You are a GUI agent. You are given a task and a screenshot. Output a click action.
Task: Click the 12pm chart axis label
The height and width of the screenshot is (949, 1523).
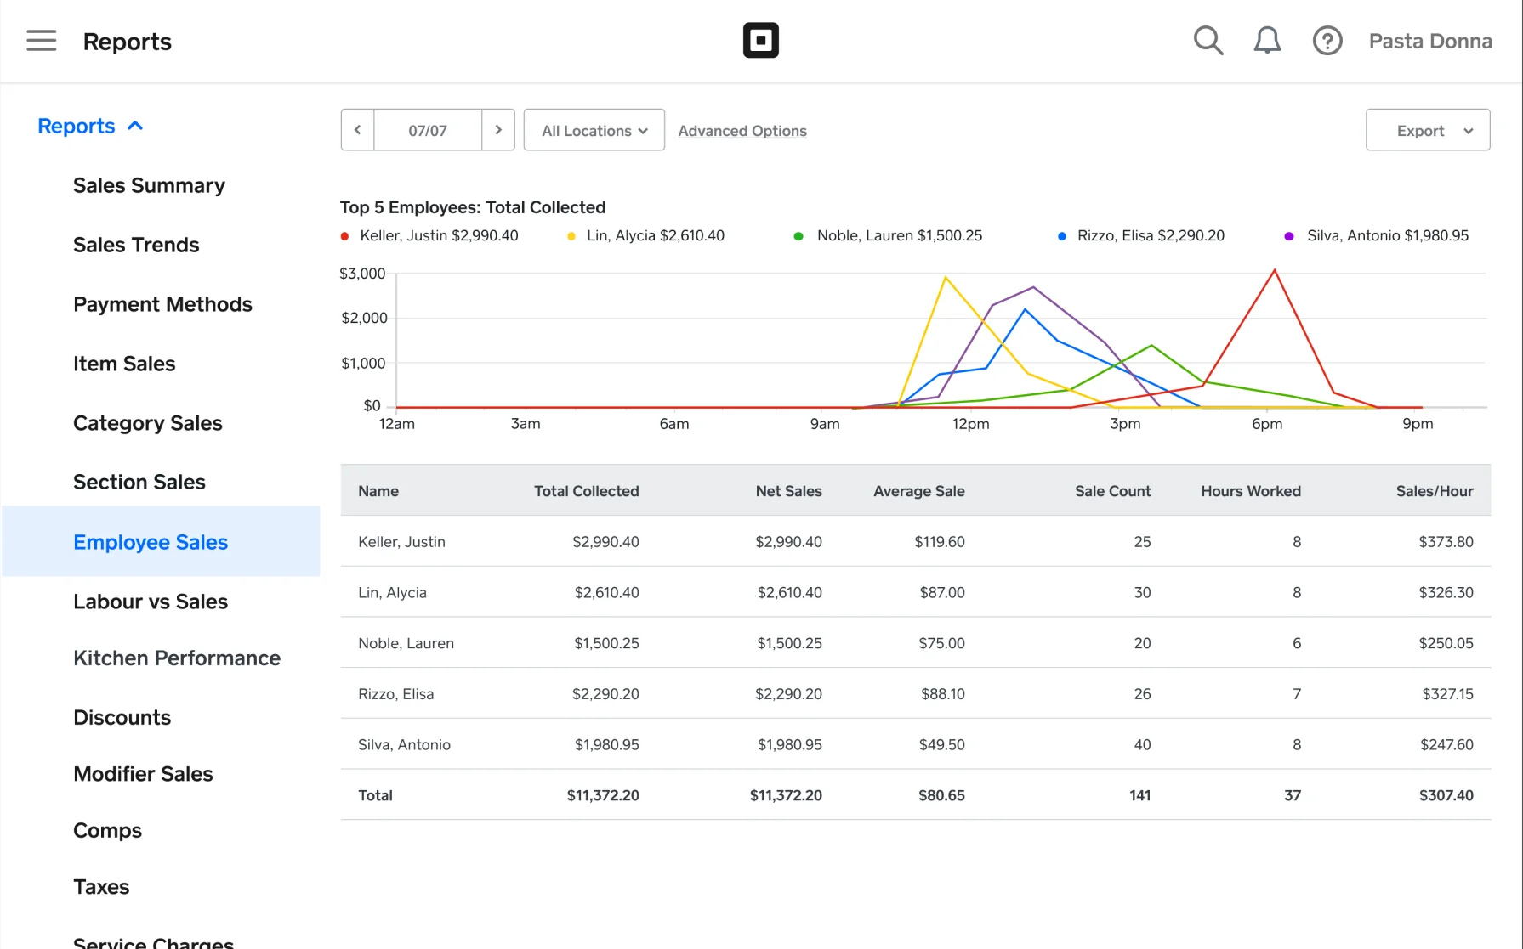pos(970,424)
